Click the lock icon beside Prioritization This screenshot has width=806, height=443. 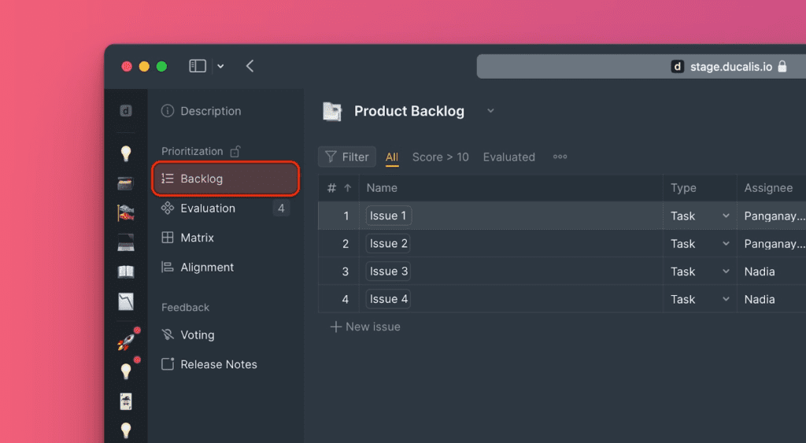[x=235, y=151]
